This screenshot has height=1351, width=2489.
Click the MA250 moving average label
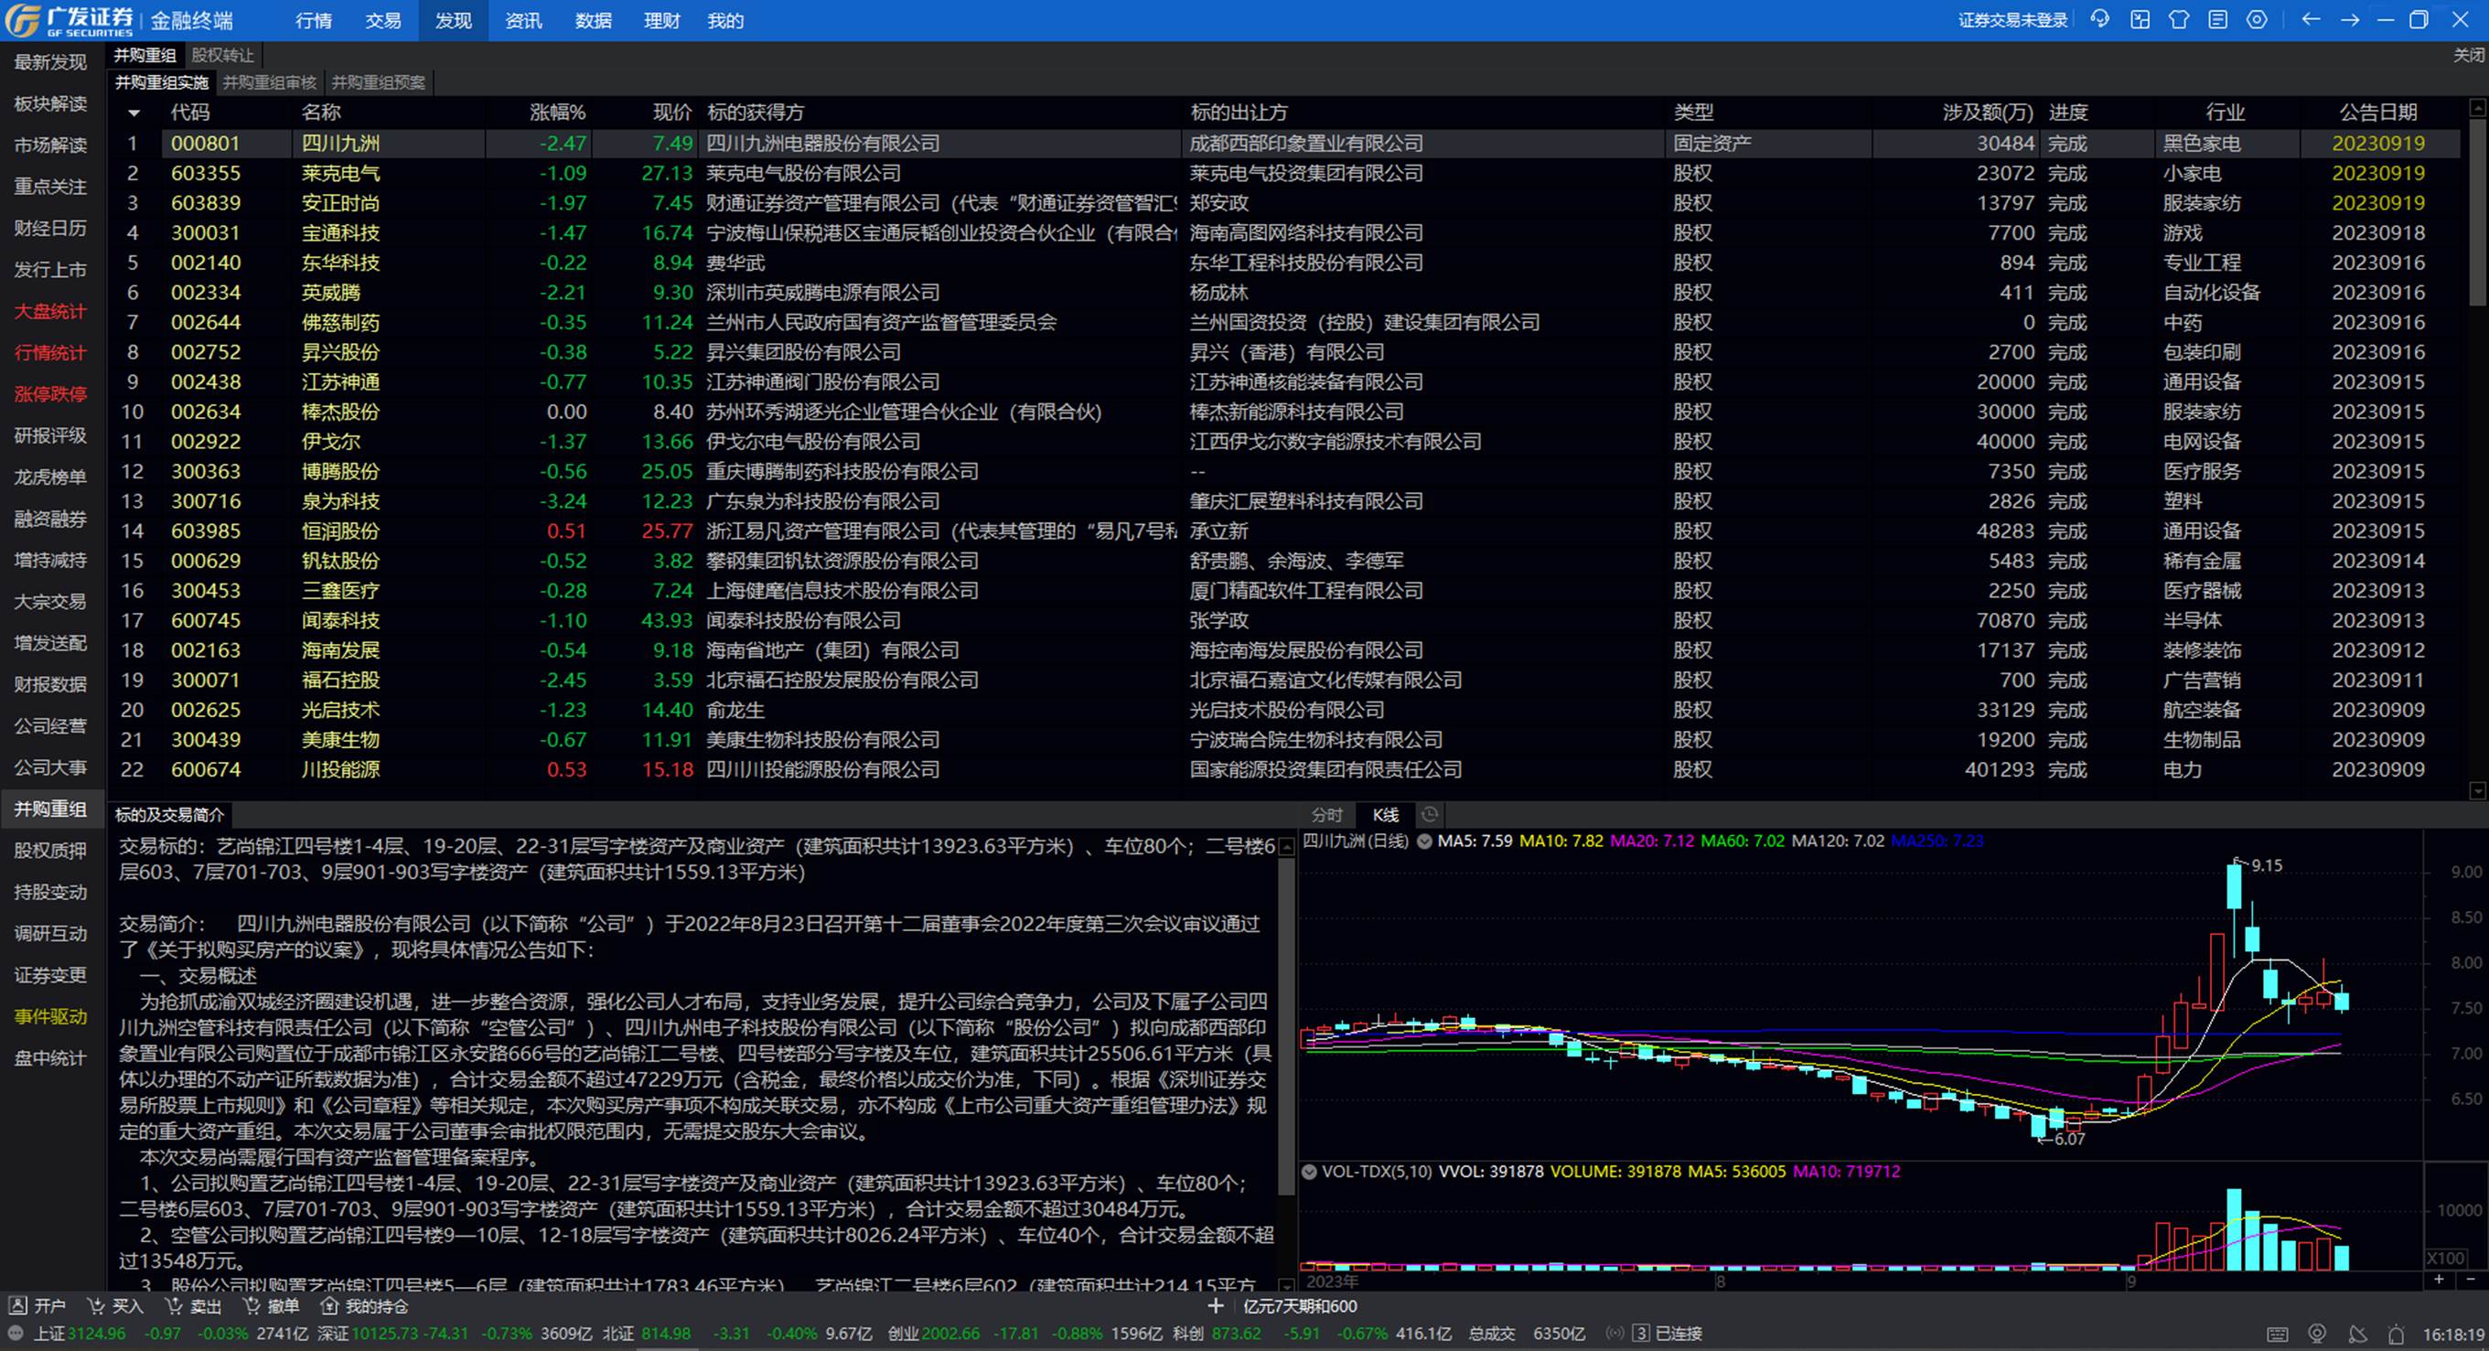[x=1936, y=842]
